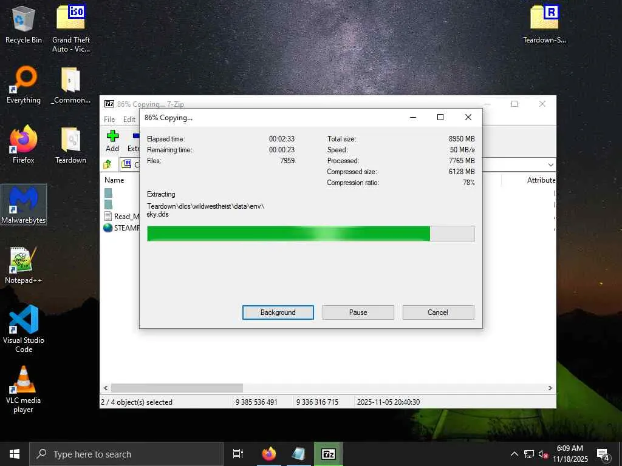Click the taskbar search box

click(126, 454)
